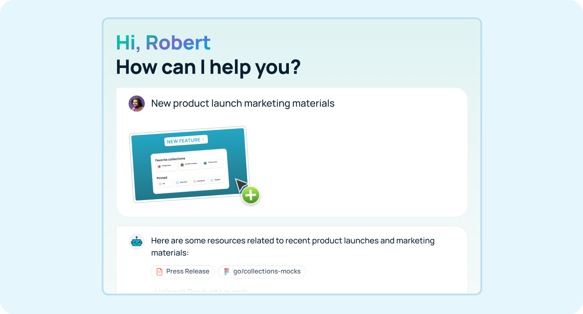Click the Figma icon on collections-mocks chip
The height and width of the screenshot is (314, 583).
[x=226, y=271]
